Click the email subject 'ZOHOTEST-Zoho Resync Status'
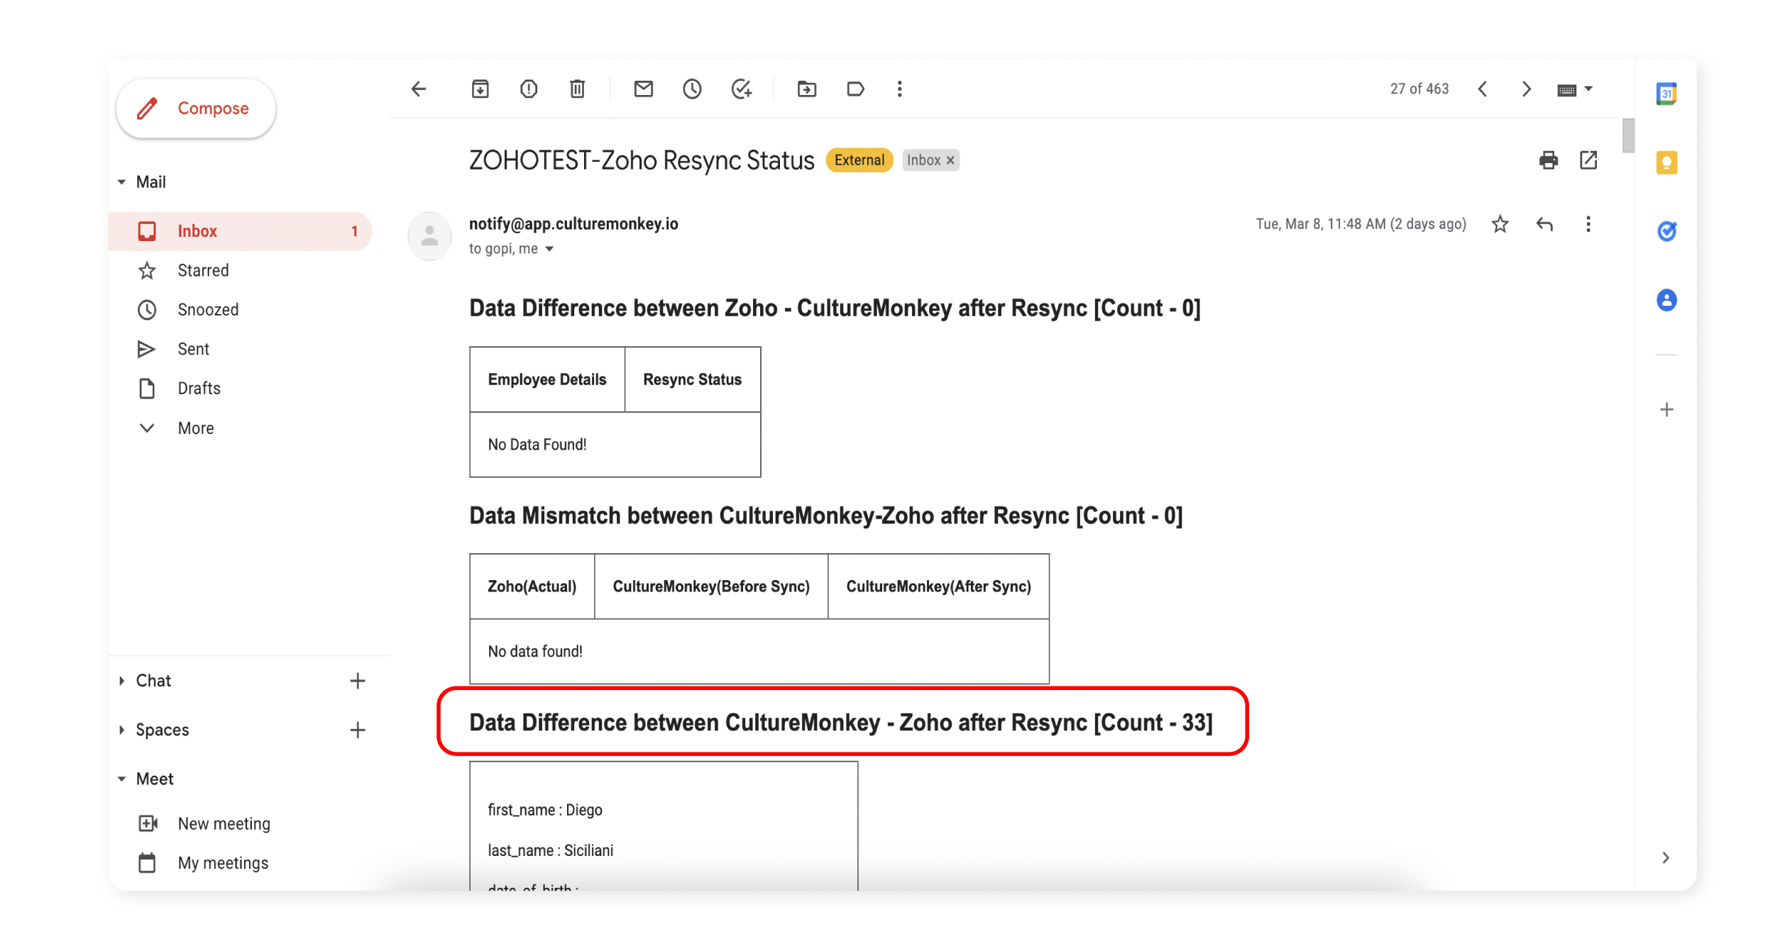1775x929 pixels. (x=642, y=160)
